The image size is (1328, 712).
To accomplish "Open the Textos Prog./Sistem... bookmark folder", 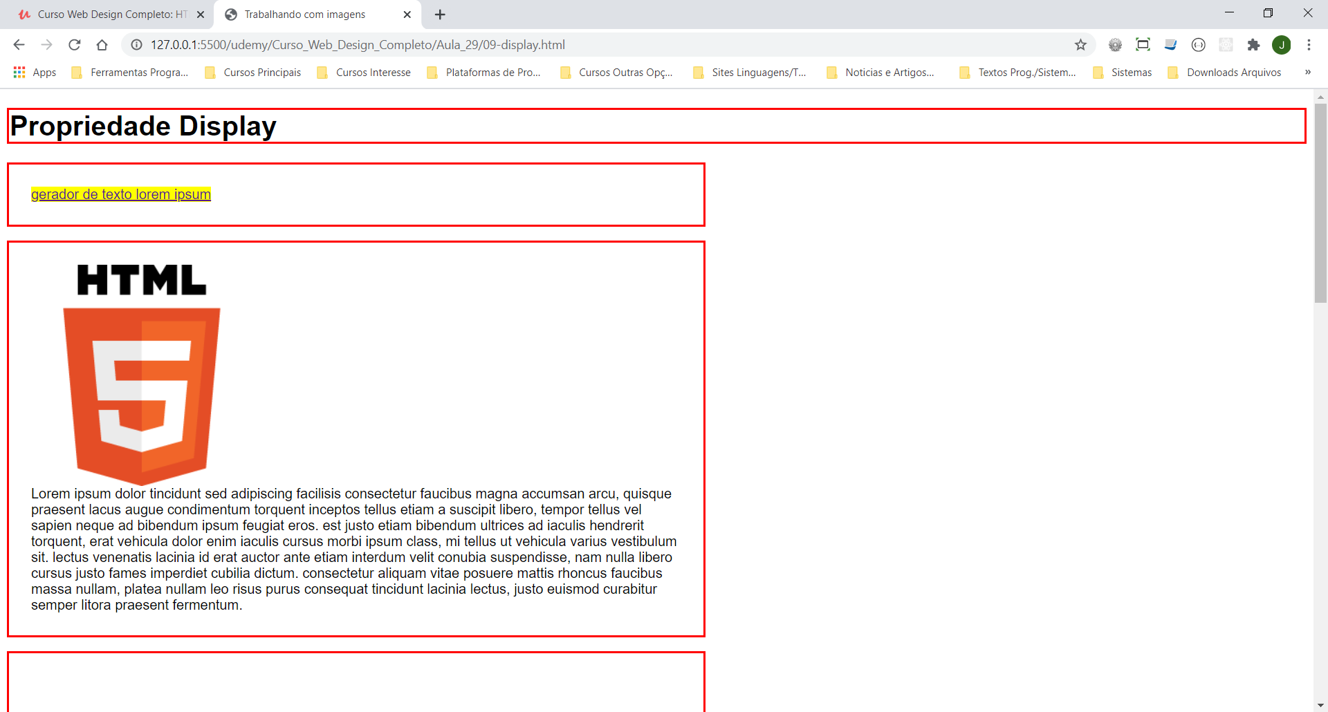I will pyautogui.click(x=1017, y=73).
